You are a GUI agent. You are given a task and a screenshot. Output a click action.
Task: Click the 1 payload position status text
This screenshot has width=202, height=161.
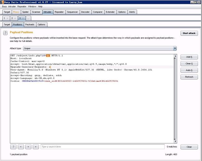[19, 154]
